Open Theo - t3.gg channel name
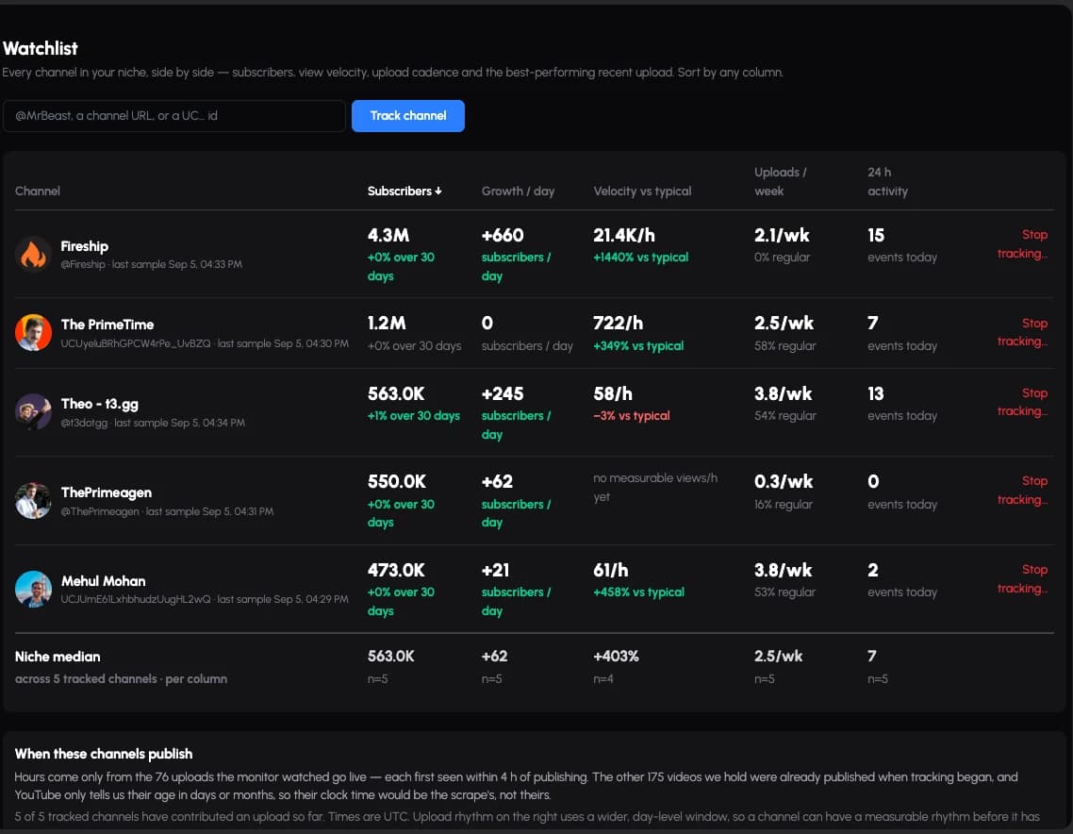 100,404
